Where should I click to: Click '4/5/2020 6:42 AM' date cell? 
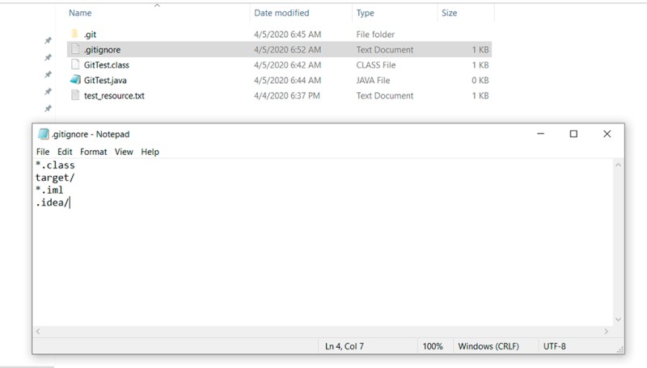tap(288, 65)
